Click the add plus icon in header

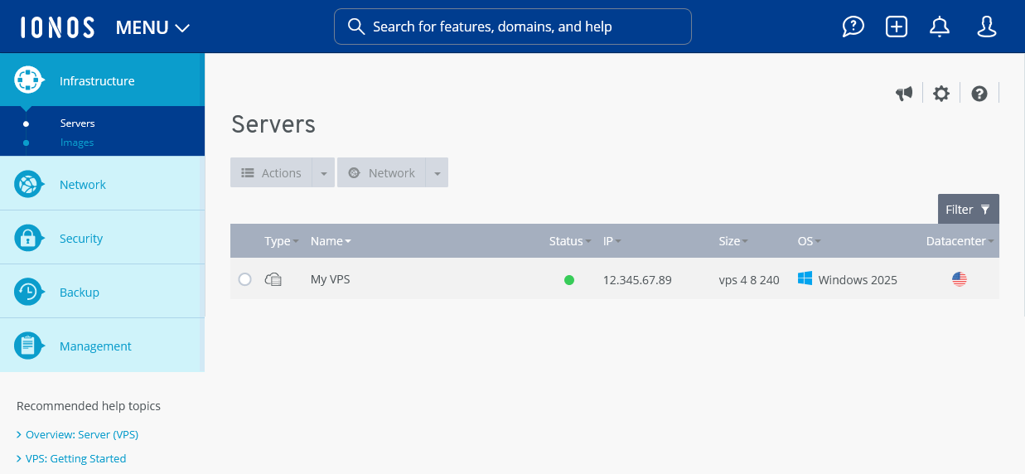(897, 27)
